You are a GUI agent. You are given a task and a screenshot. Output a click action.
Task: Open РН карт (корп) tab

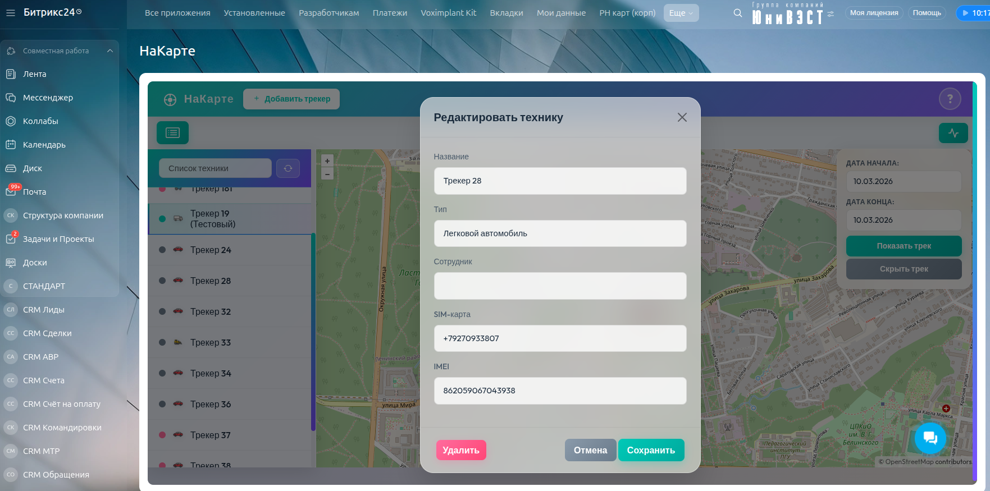(627, 13)
